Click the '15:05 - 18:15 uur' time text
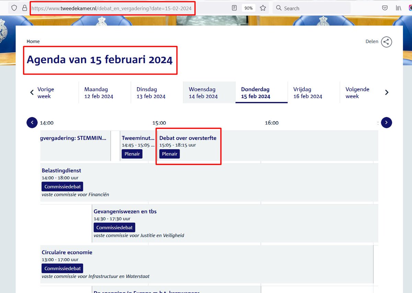 click(178, 145)
